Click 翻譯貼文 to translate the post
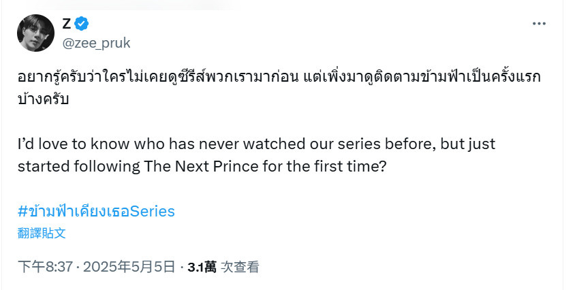The width and height of the screenshot is (575, 290). (42, 233)
